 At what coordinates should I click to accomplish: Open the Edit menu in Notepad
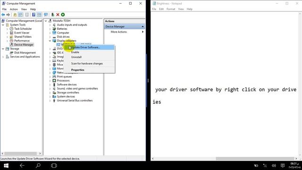tap(161, 9)
